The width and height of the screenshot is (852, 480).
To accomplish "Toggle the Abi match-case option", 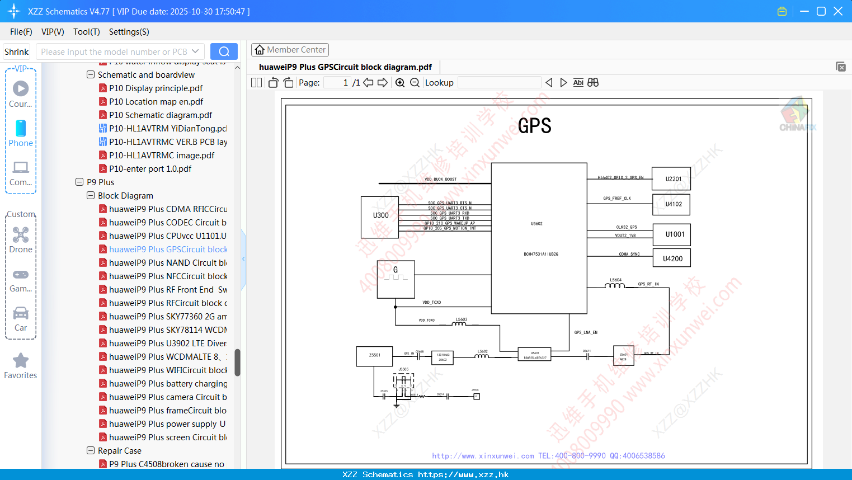I will tap(578, 83).
